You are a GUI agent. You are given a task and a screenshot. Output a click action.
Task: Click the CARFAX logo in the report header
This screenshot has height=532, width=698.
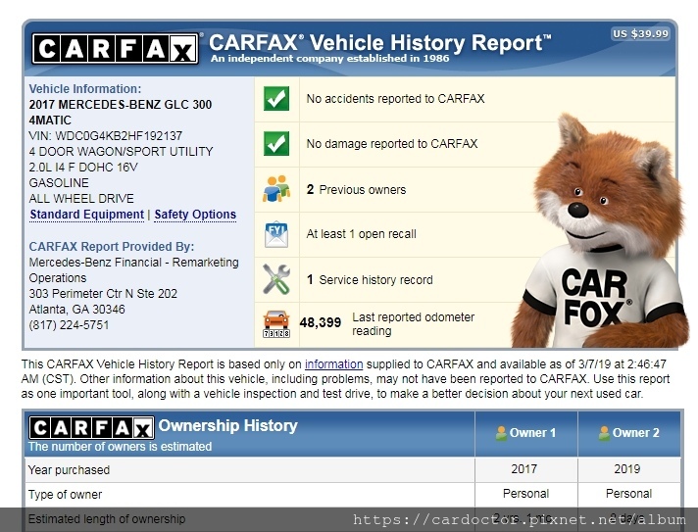click(116, 48)
